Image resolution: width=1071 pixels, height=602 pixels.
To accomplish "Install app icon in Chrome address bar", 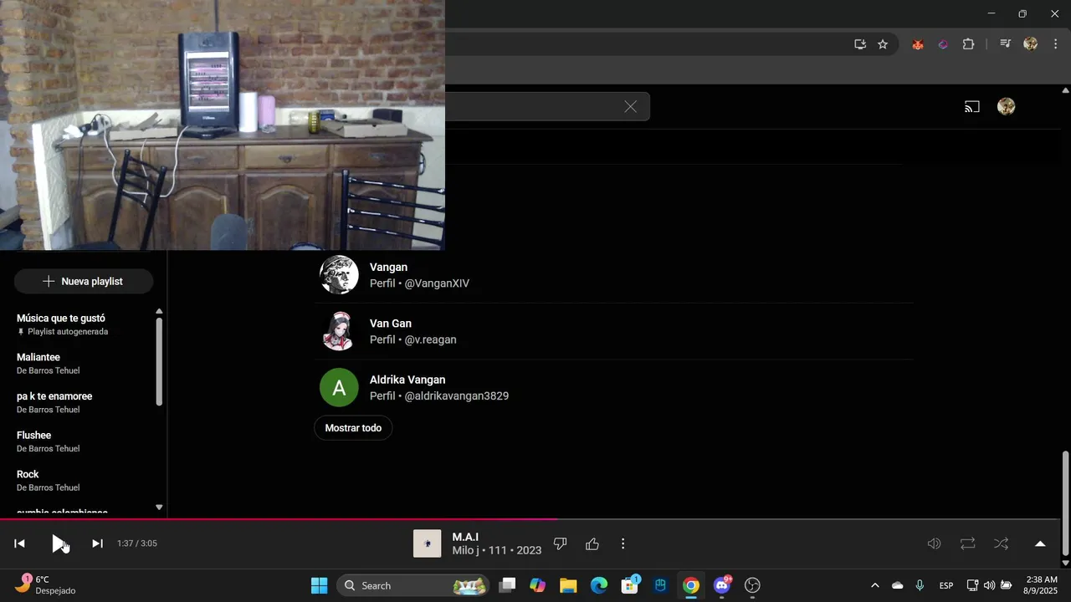I will pyautogui.click(x=859, y=44).
